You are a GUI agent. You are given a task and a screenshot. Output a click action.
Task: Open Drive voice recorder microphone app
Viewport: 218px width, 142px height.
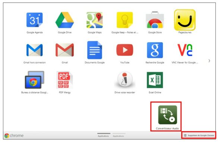[x=125, y=79]
